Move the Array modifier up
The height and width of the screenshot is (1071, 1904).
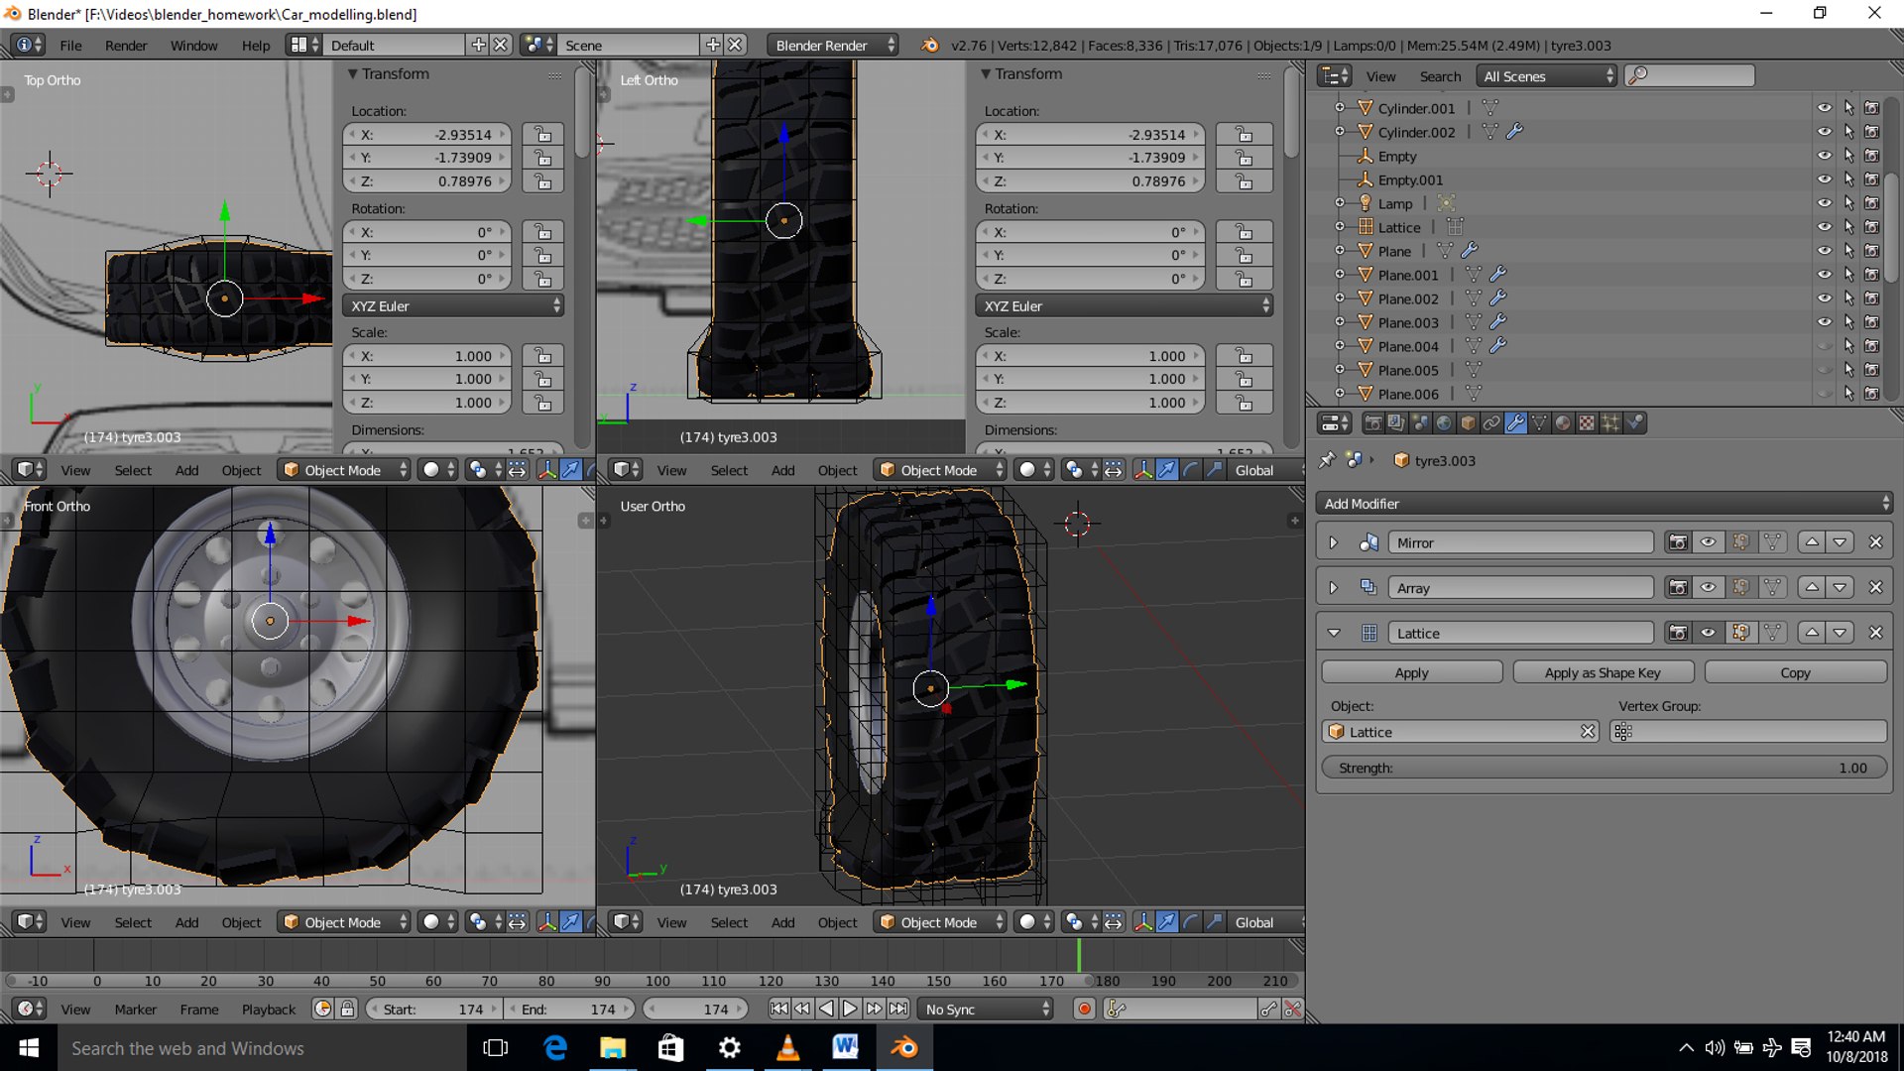1812,587
